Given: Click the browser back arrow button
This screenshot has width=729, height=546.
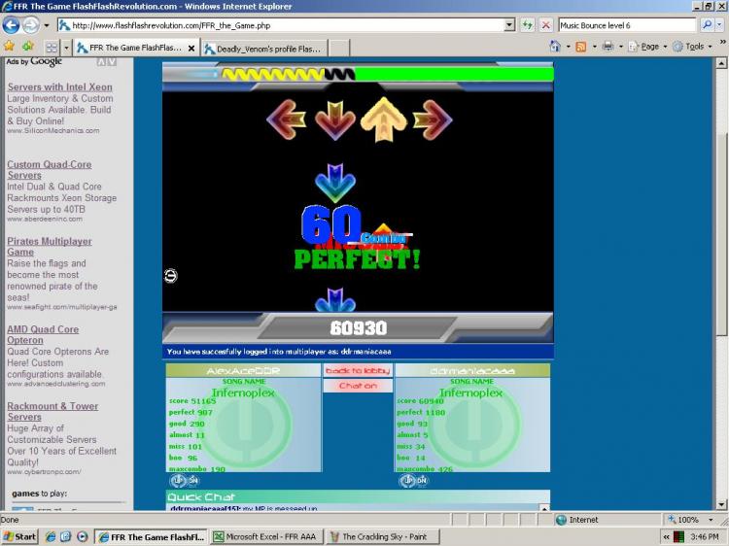Looking at the screenshot, I should coord(11,25).
